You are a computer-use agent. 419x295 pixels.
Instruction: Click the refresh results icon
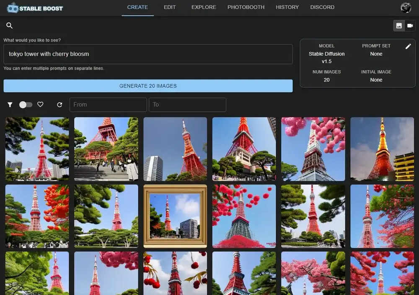coord(59,105)
